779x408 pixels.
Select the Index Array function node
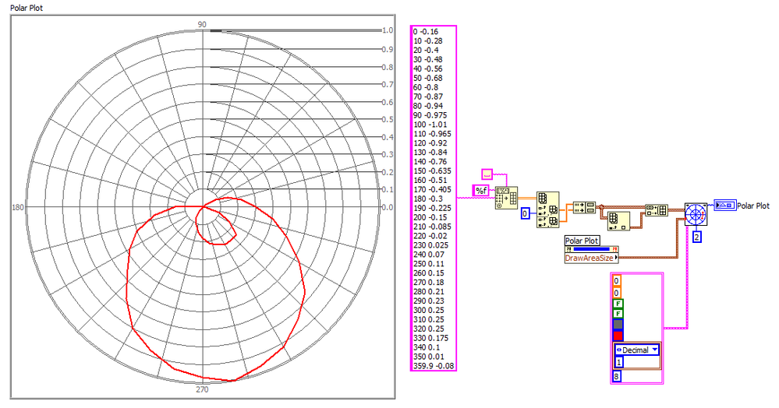pos(547,209)
